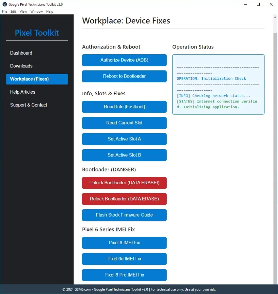Maximize the Pixel Toolkit window
Image resolution: width=278 pixels, height=294 pixels.
(258, 4)
